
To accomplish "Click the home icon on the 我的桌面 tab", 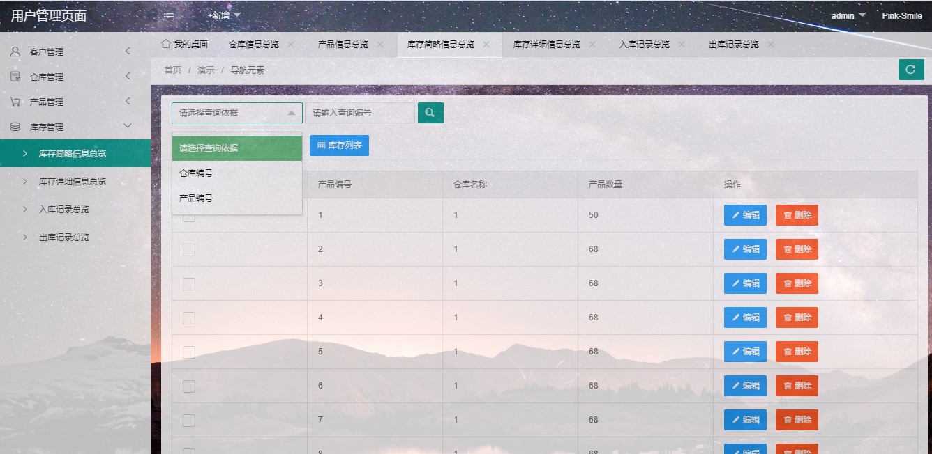I will (x=165, y=43).
